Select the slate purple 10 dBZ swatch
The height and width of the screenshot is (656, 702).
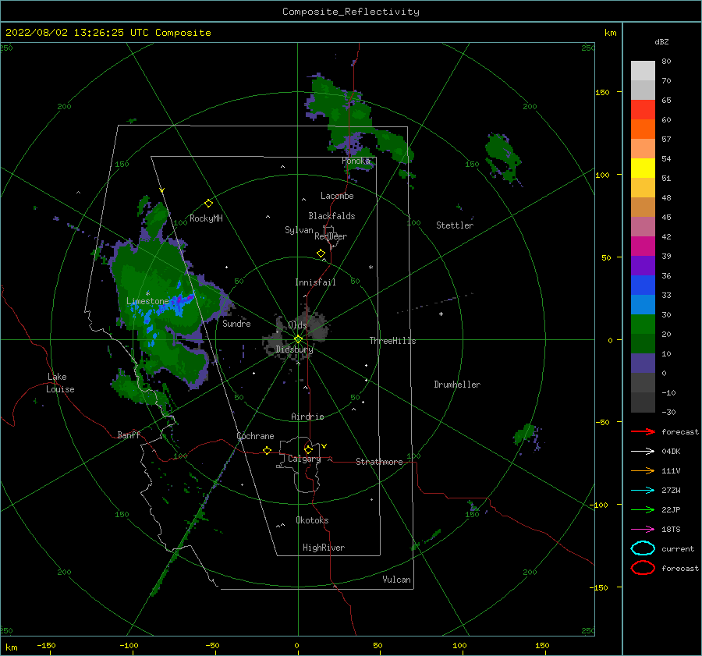tap(643, 363)
